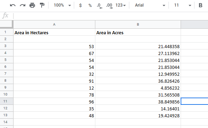Viewport: 208px width, 128px height.
Task: Click the empty cell B2
Action: (138, 39)
